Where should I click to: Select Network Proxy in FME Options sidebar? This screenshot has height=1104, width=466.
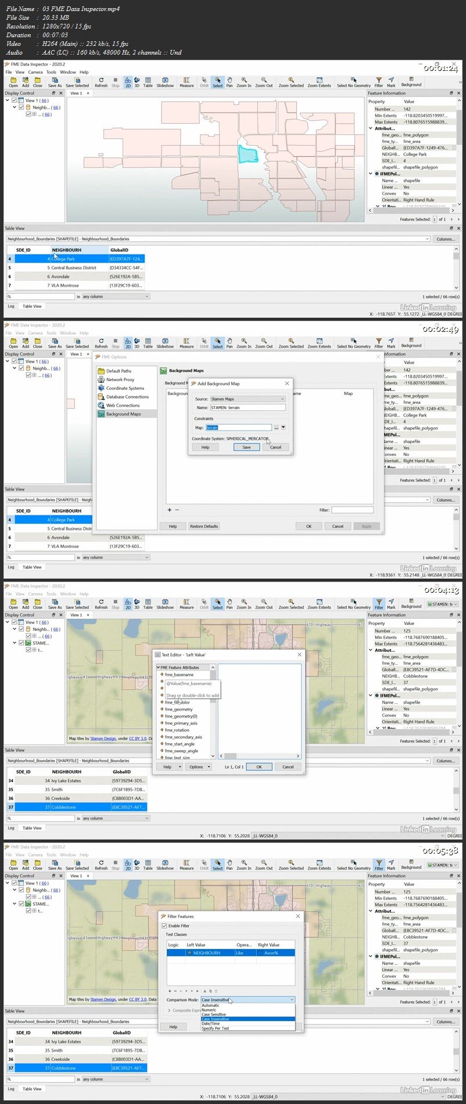(x=120, y=379)
